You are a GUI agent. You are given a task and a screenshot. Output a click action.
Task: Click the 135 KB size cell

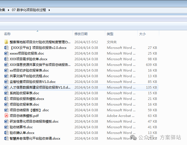click(x=151, y=87)
